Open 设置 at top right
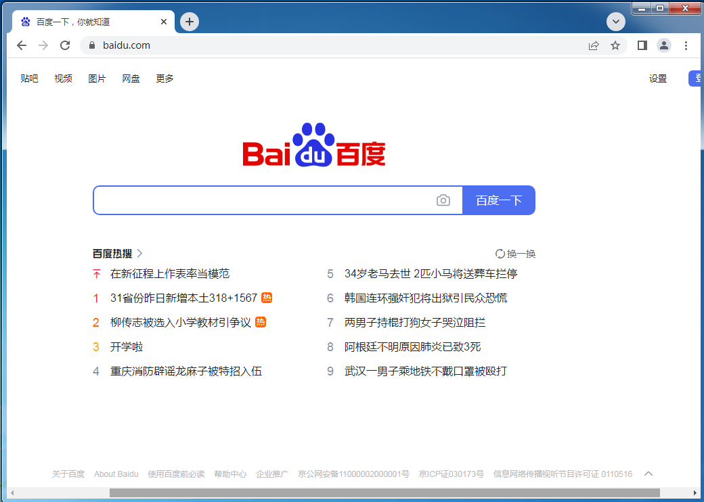The width and height of the screenshot is (704, 502). tap(658, 78)
